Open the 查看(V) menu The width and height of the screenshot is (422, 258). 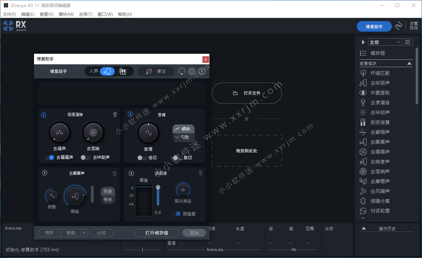(x=47, y=14)
